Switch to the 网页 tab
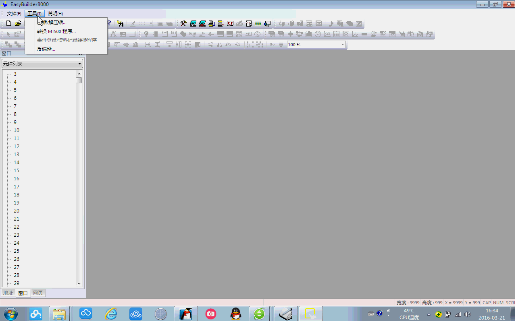 pyautogui.click(x=38, y=293)
